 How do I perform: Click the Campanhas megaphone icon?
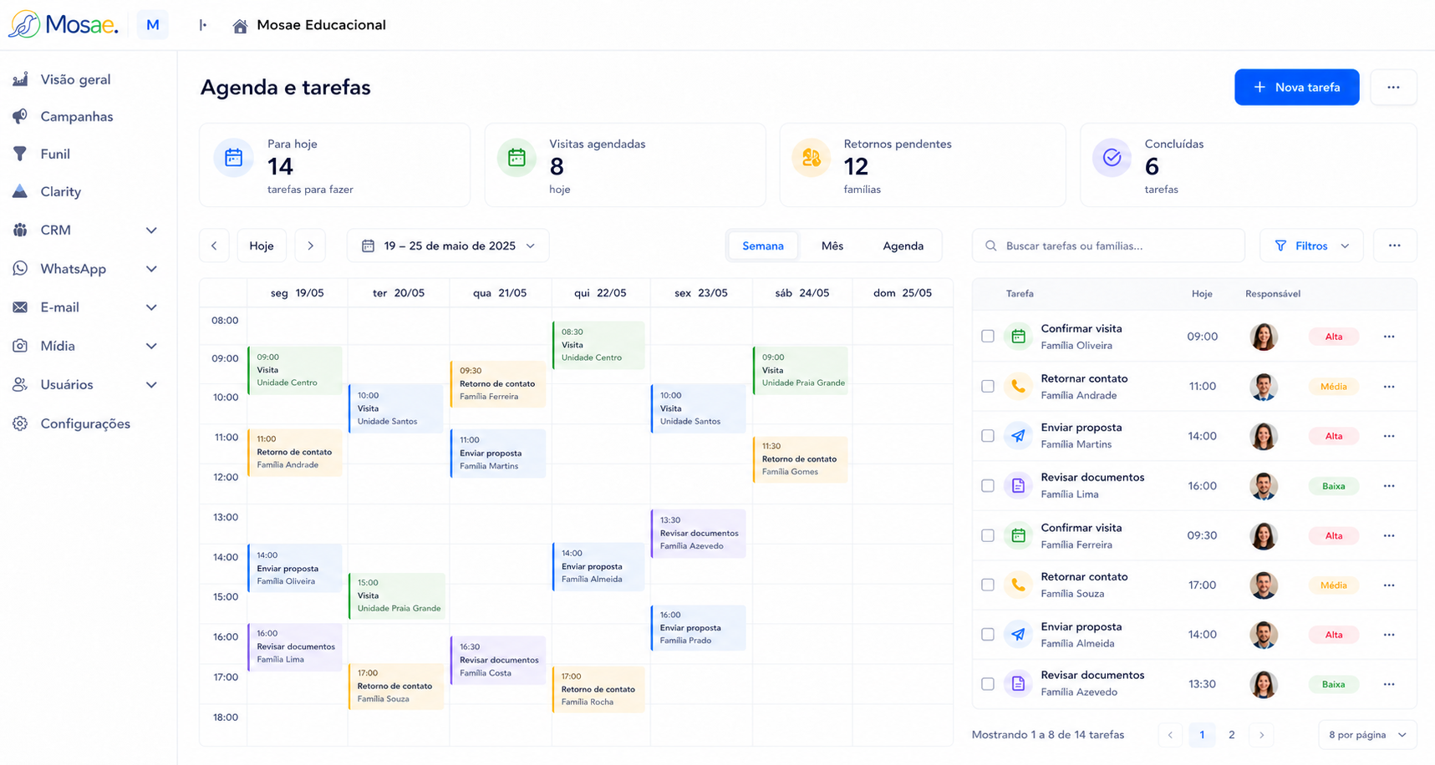(x=20, y=116)
